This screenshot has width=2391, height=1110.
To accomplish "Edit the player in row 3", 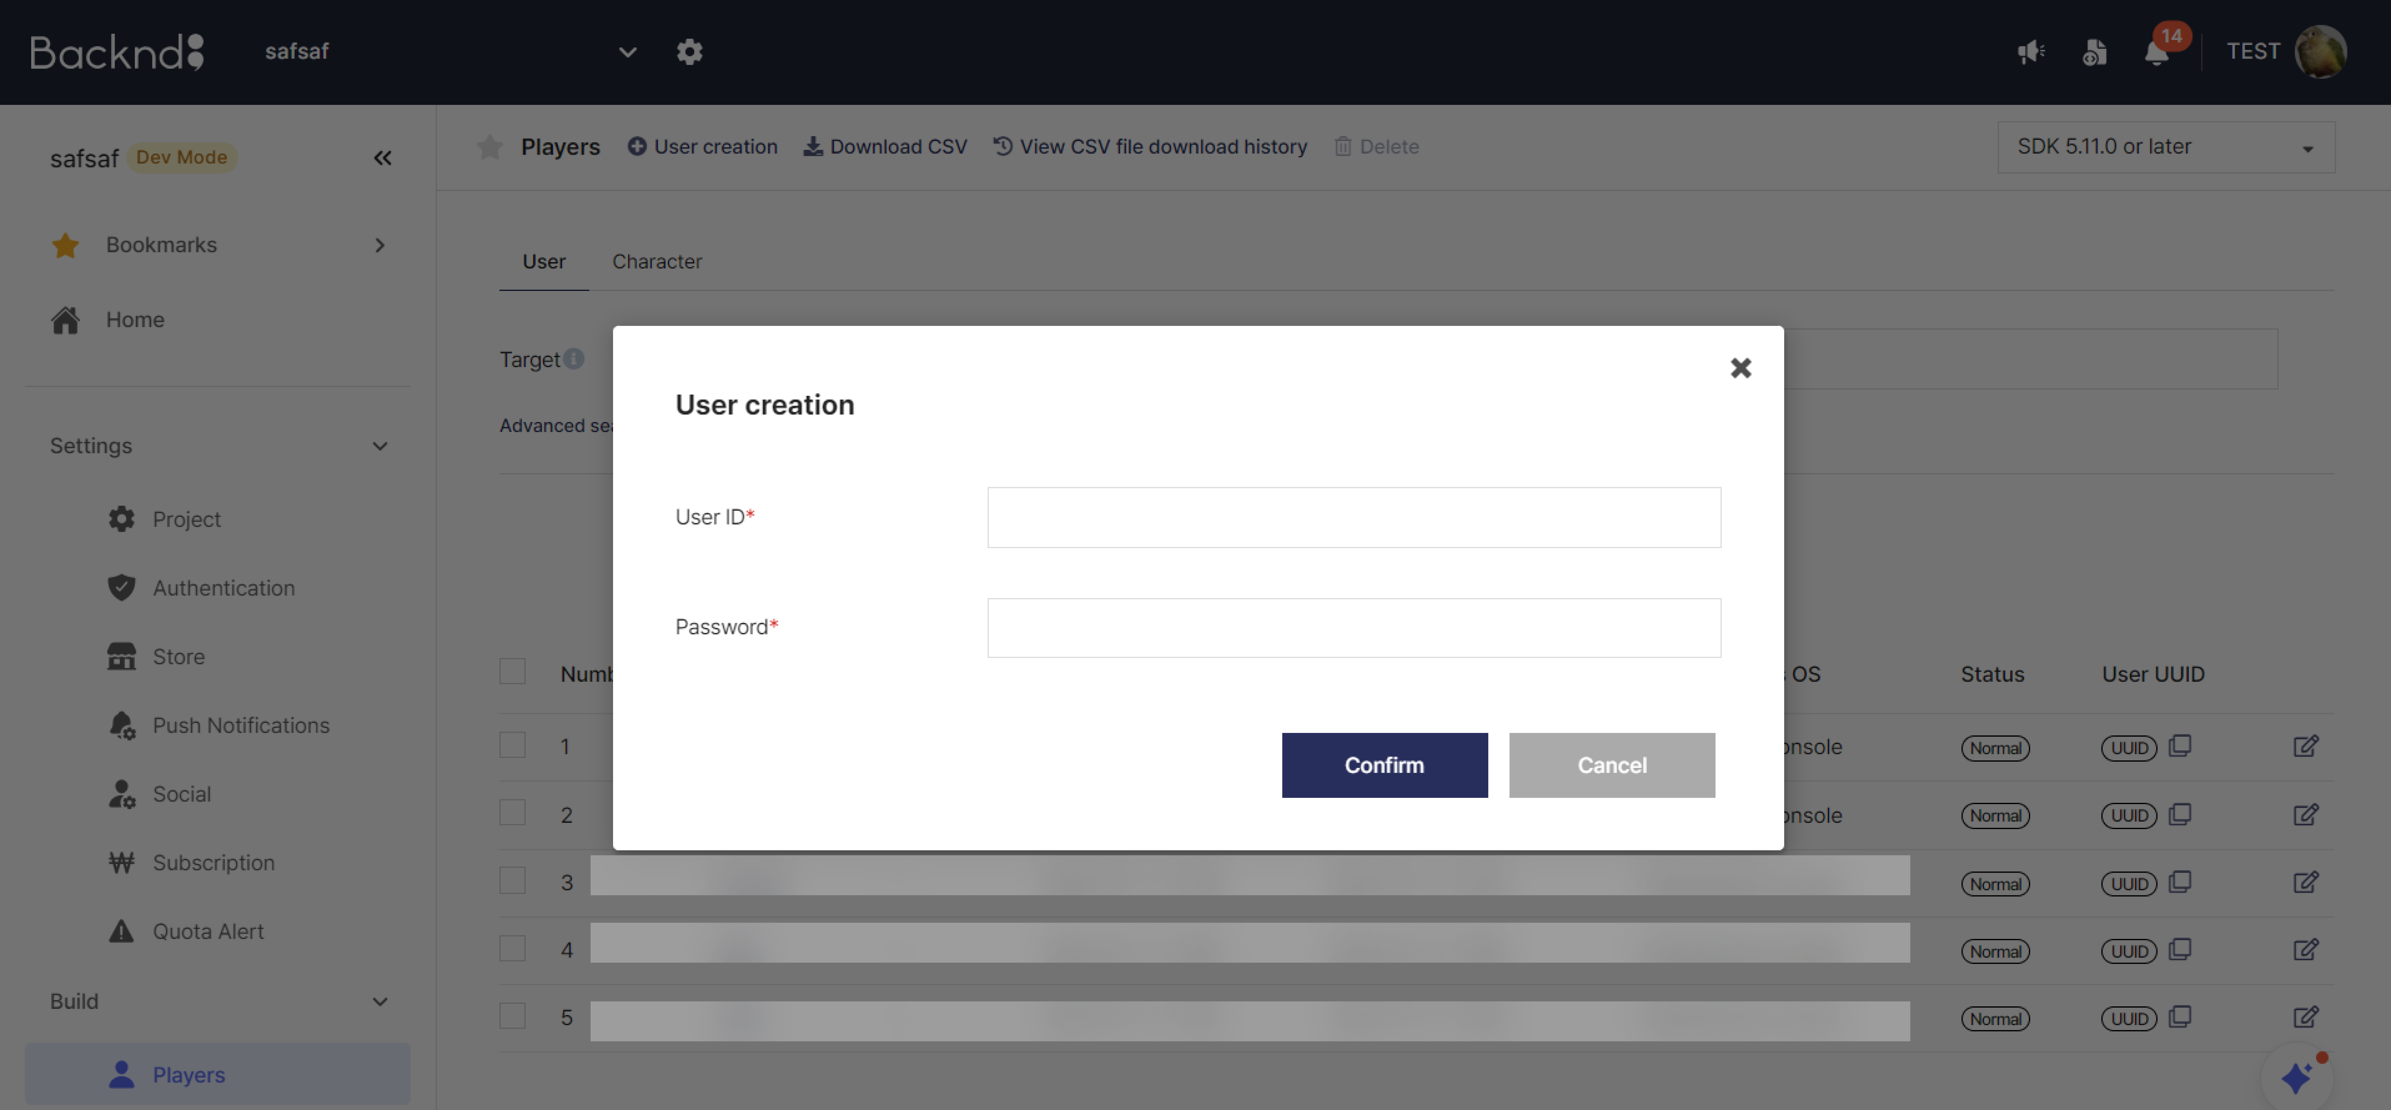I will point(2305,883).
